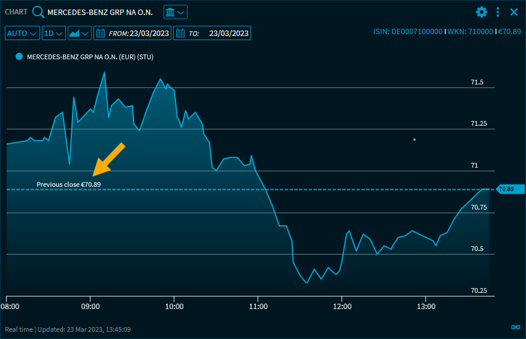Image resolution: width=526 pixels, height=339 pixels.
Task: Click the search magnifier icon
Action: tap(38, 12)
